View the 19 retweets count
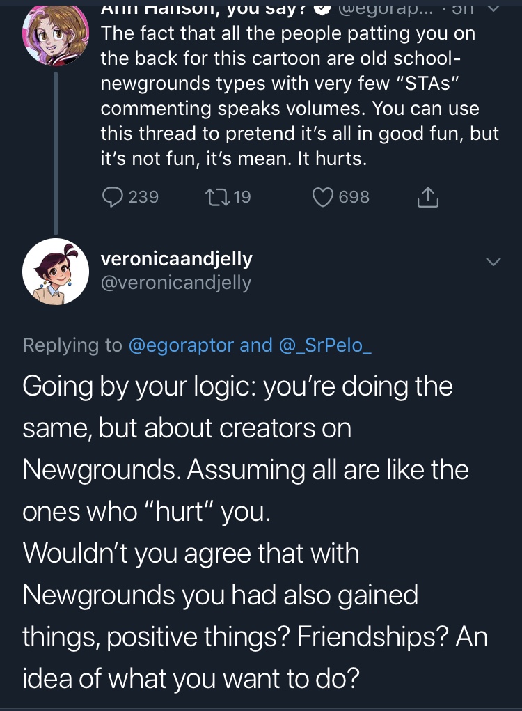Screen dimensions: 522x711 [x=242, y=197]
